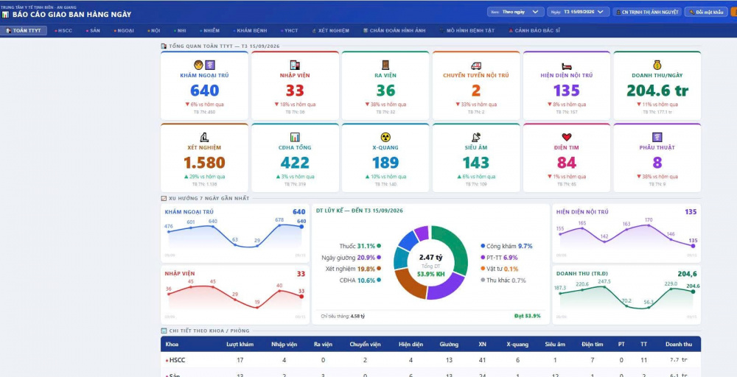Click the Thuốc 31.1% legend entry
The width and height of the screenshot is (737, 377).
tap(360, 245)
